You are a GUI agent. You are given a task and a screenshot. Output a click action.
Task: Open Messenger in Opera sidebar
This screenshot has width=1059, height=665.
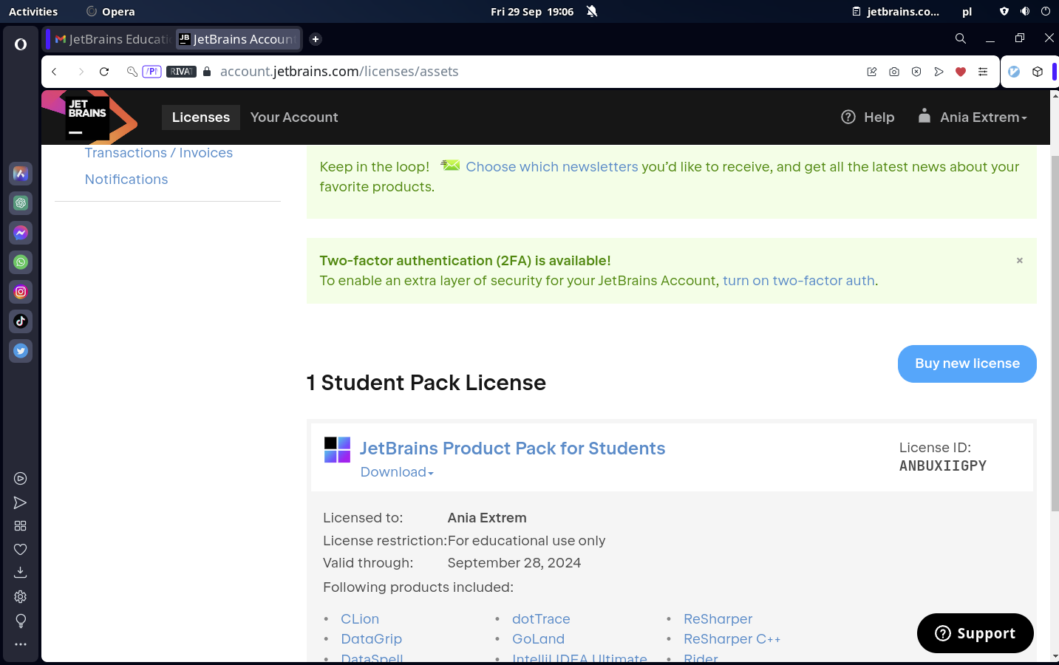(x=21, y=233)
